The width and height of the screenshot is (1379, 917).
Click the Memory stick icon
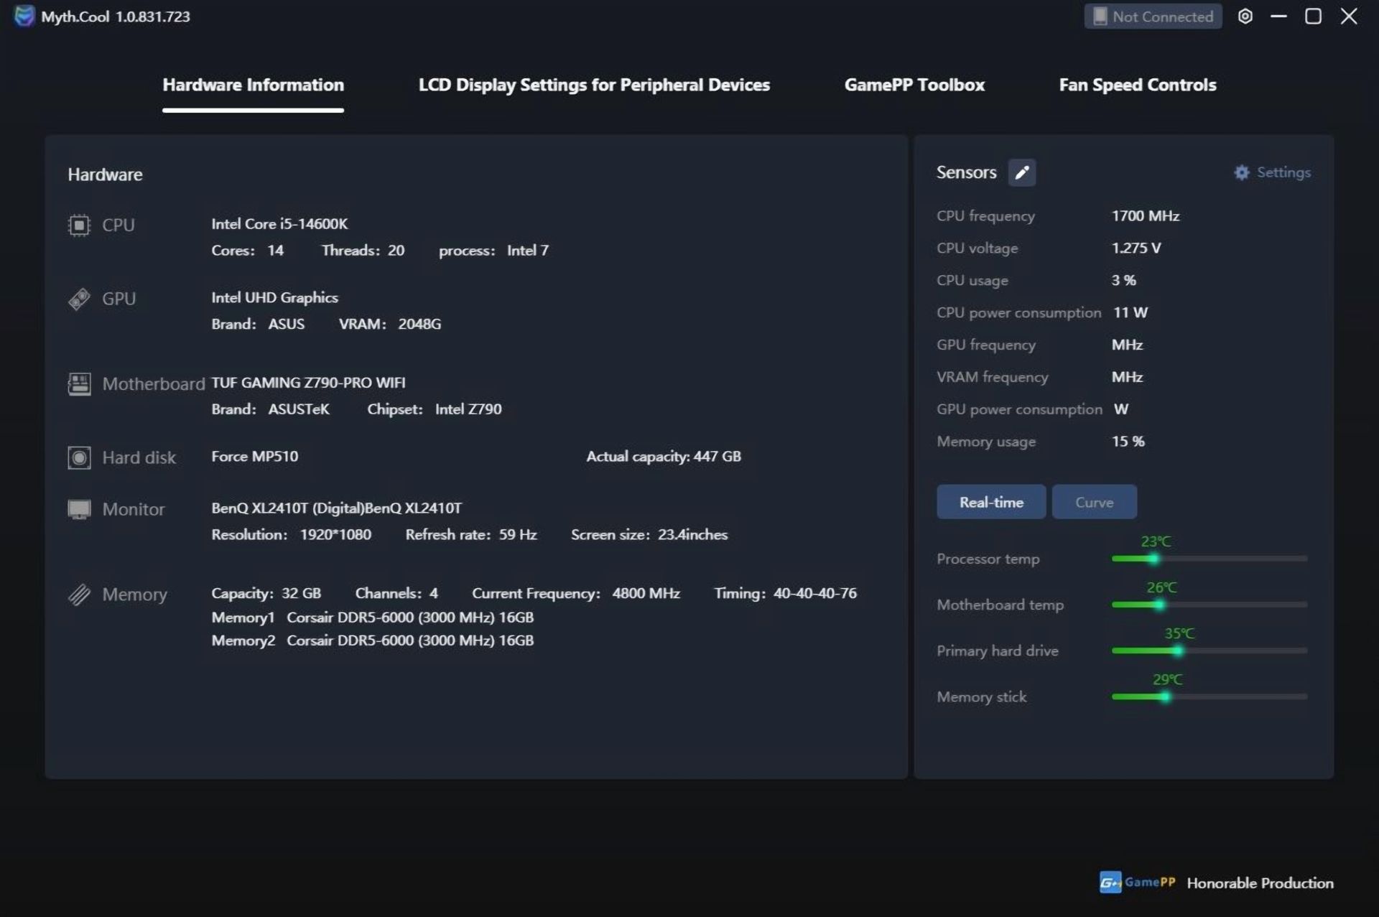tap(79, 595)
